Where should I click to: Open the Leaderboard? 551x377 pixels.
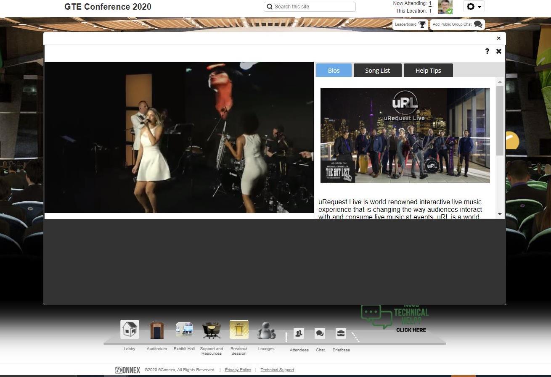(410, 24)
